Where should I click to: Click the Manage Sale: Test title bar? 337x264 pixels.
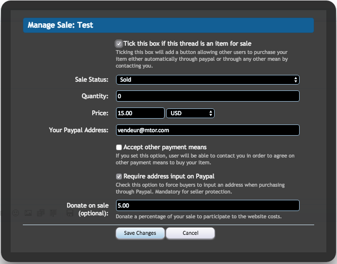168,25
